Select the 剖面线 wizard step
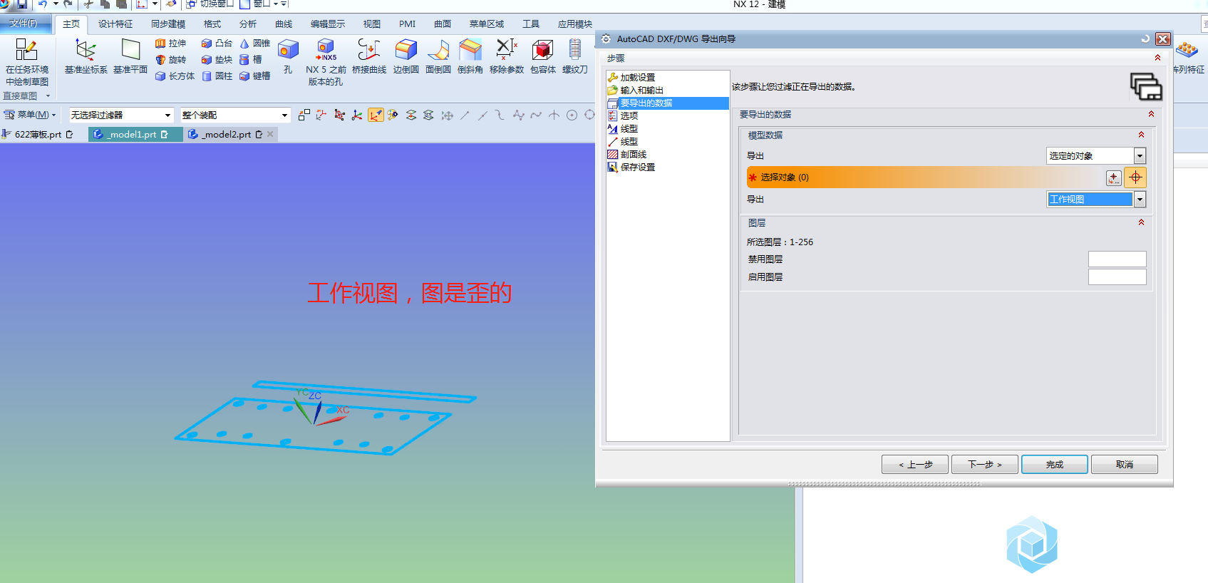The height and width of the screenshot is (583, 1208). (633, 155)
